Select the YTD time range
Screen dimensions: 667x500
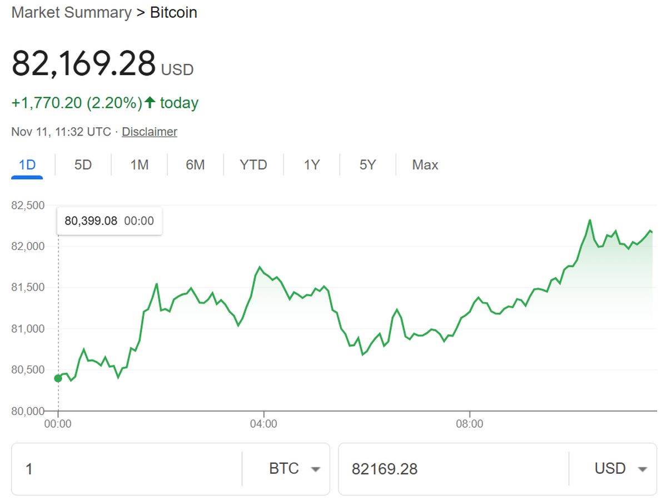tap(253, 164)
